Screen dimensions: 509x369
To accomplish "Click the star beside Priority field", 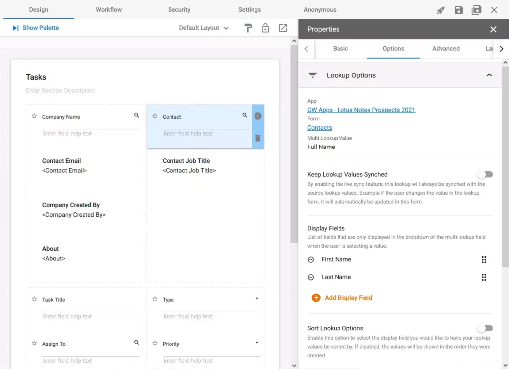I will click(155, 343).
